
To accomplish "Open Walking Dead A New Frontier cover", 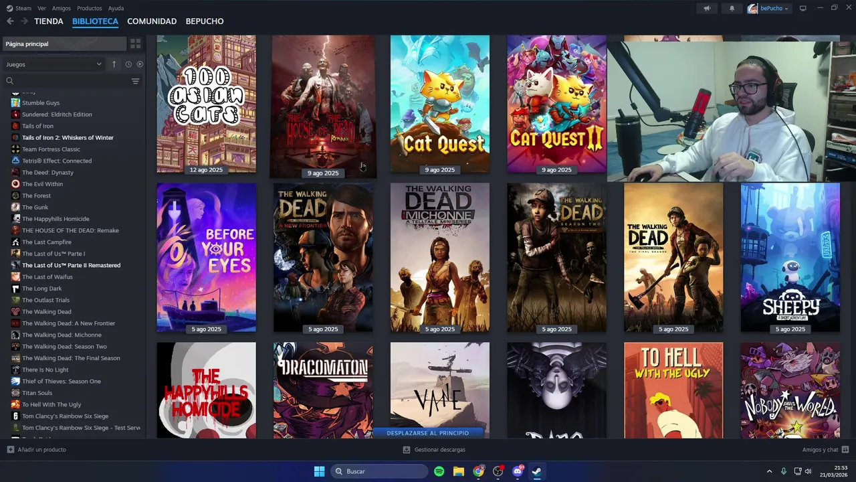I will click(323, 258).
